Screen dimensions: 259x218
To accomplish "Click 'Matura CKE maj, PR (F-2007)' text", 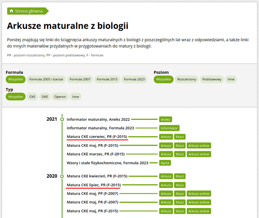I will tap(92, 202).
